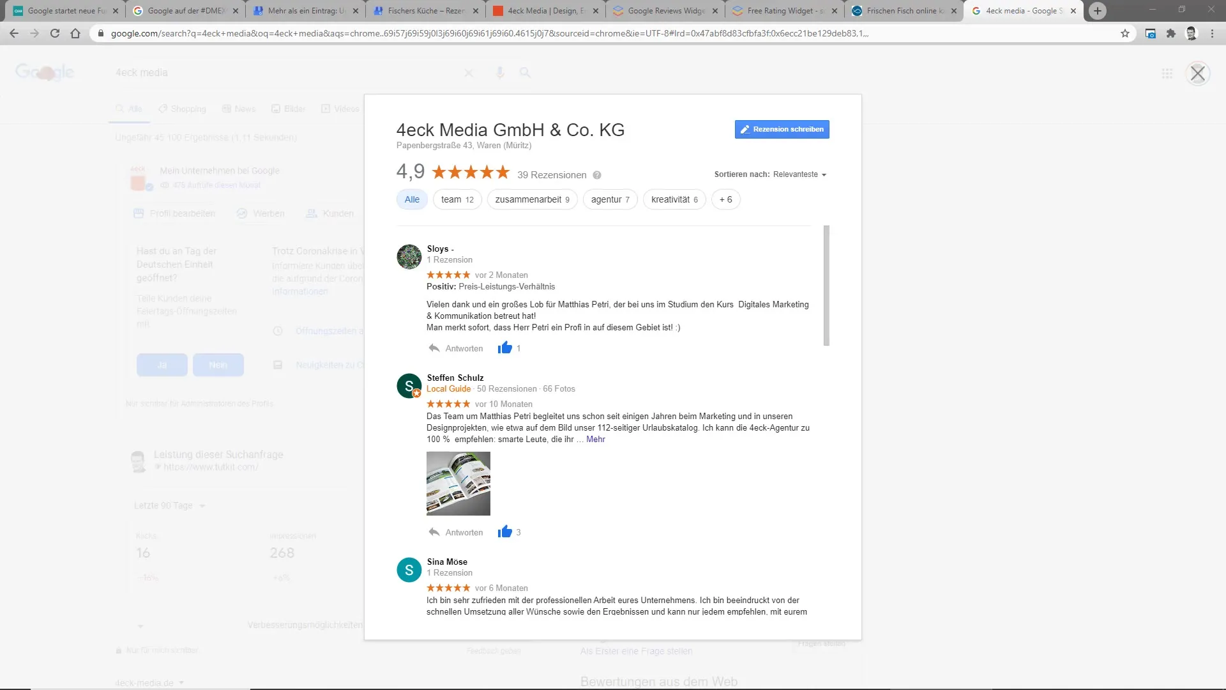
Task: Expand Steffen Schulz review with Mehr
Action: [x=595, y=439]
